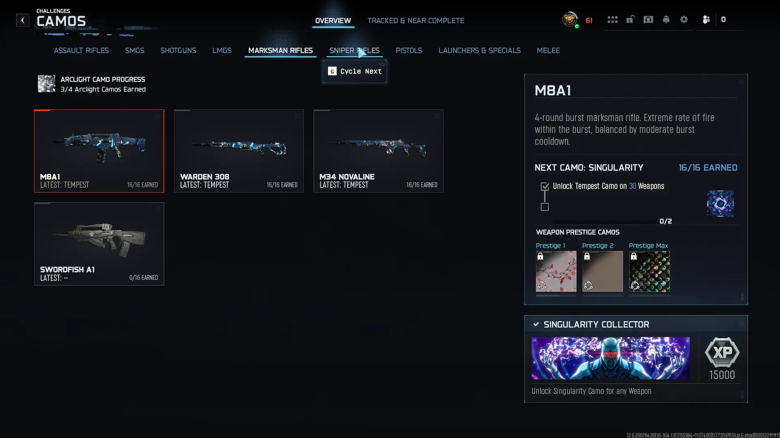The image size is (780, 438).
Task: Select the Prestige 1 cherry blossom camo
Action: (556, 271)
